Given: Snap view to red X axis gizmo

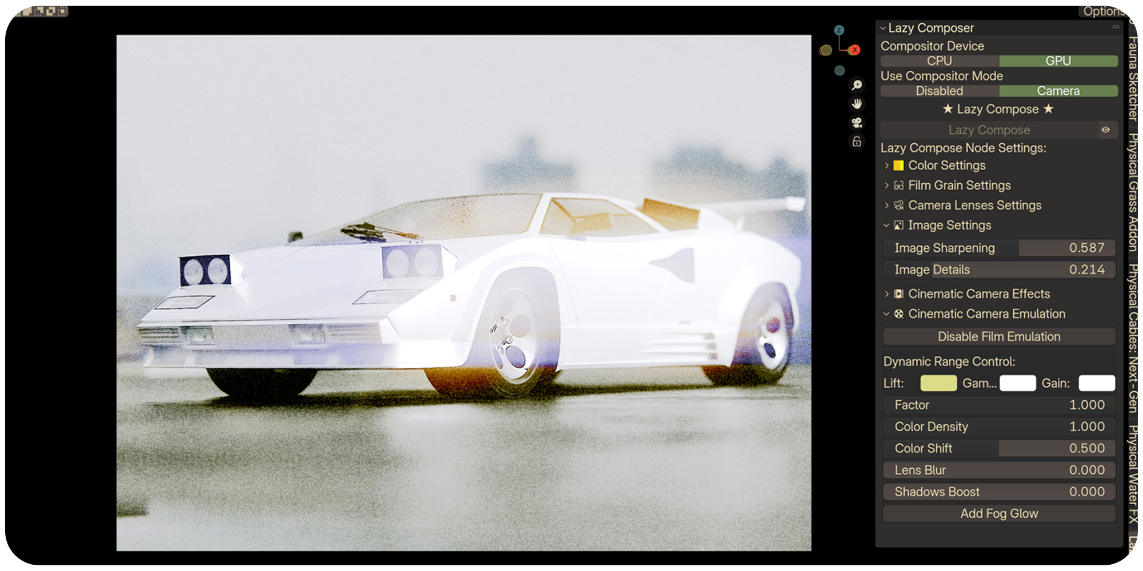Looking at the screenshot, I should (854, 50).
